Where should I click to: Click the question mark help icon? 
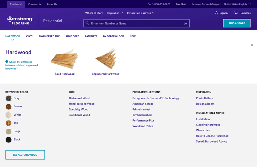7,62
